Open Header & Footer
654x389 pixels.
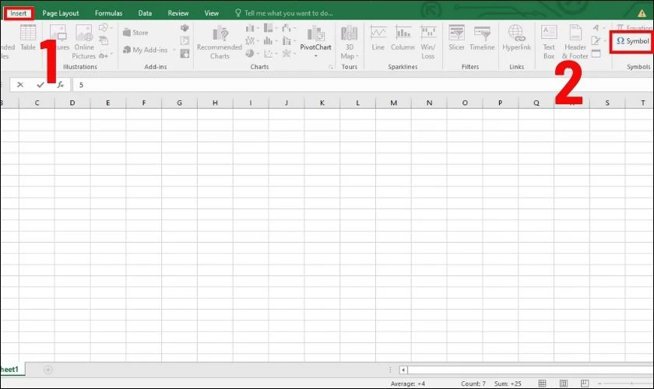[x=575, y=42]
